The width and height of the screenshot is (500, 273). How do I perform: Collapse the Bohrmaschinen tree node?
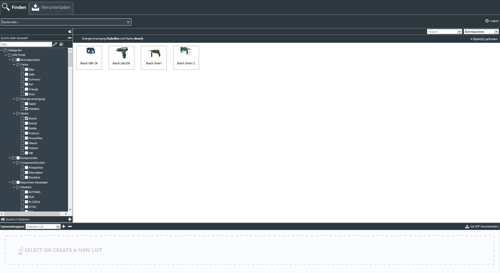(10, 60)
